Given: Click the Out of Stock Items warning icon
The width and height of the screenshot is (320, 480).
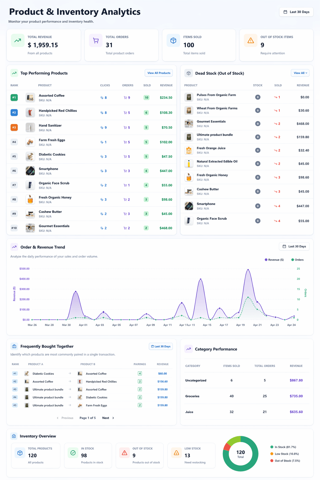Looking at the screenshot, I should [x=251, y=40].
